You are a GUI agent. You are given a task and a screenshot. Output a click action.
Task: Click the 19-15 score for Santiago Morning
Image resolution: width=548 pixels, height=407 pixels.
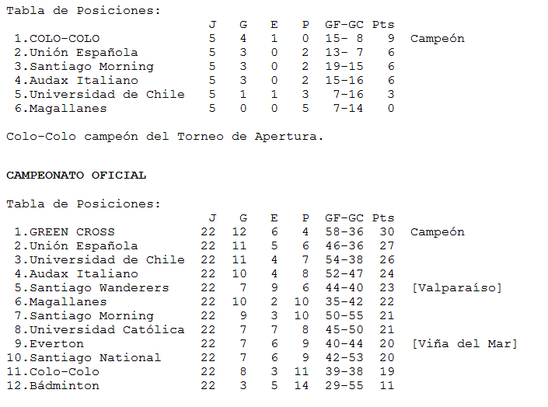coord(344,66)
